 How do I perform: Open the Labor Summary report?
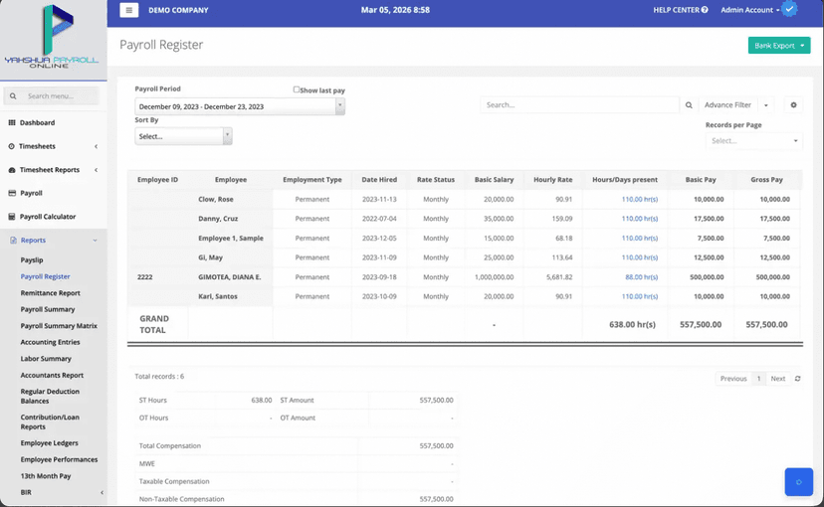(x=46, y=359)
